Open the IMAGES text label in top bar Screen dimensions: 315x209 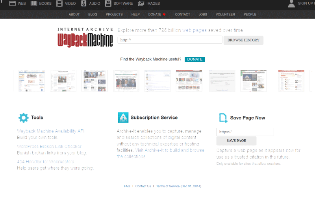click(153, 4)
